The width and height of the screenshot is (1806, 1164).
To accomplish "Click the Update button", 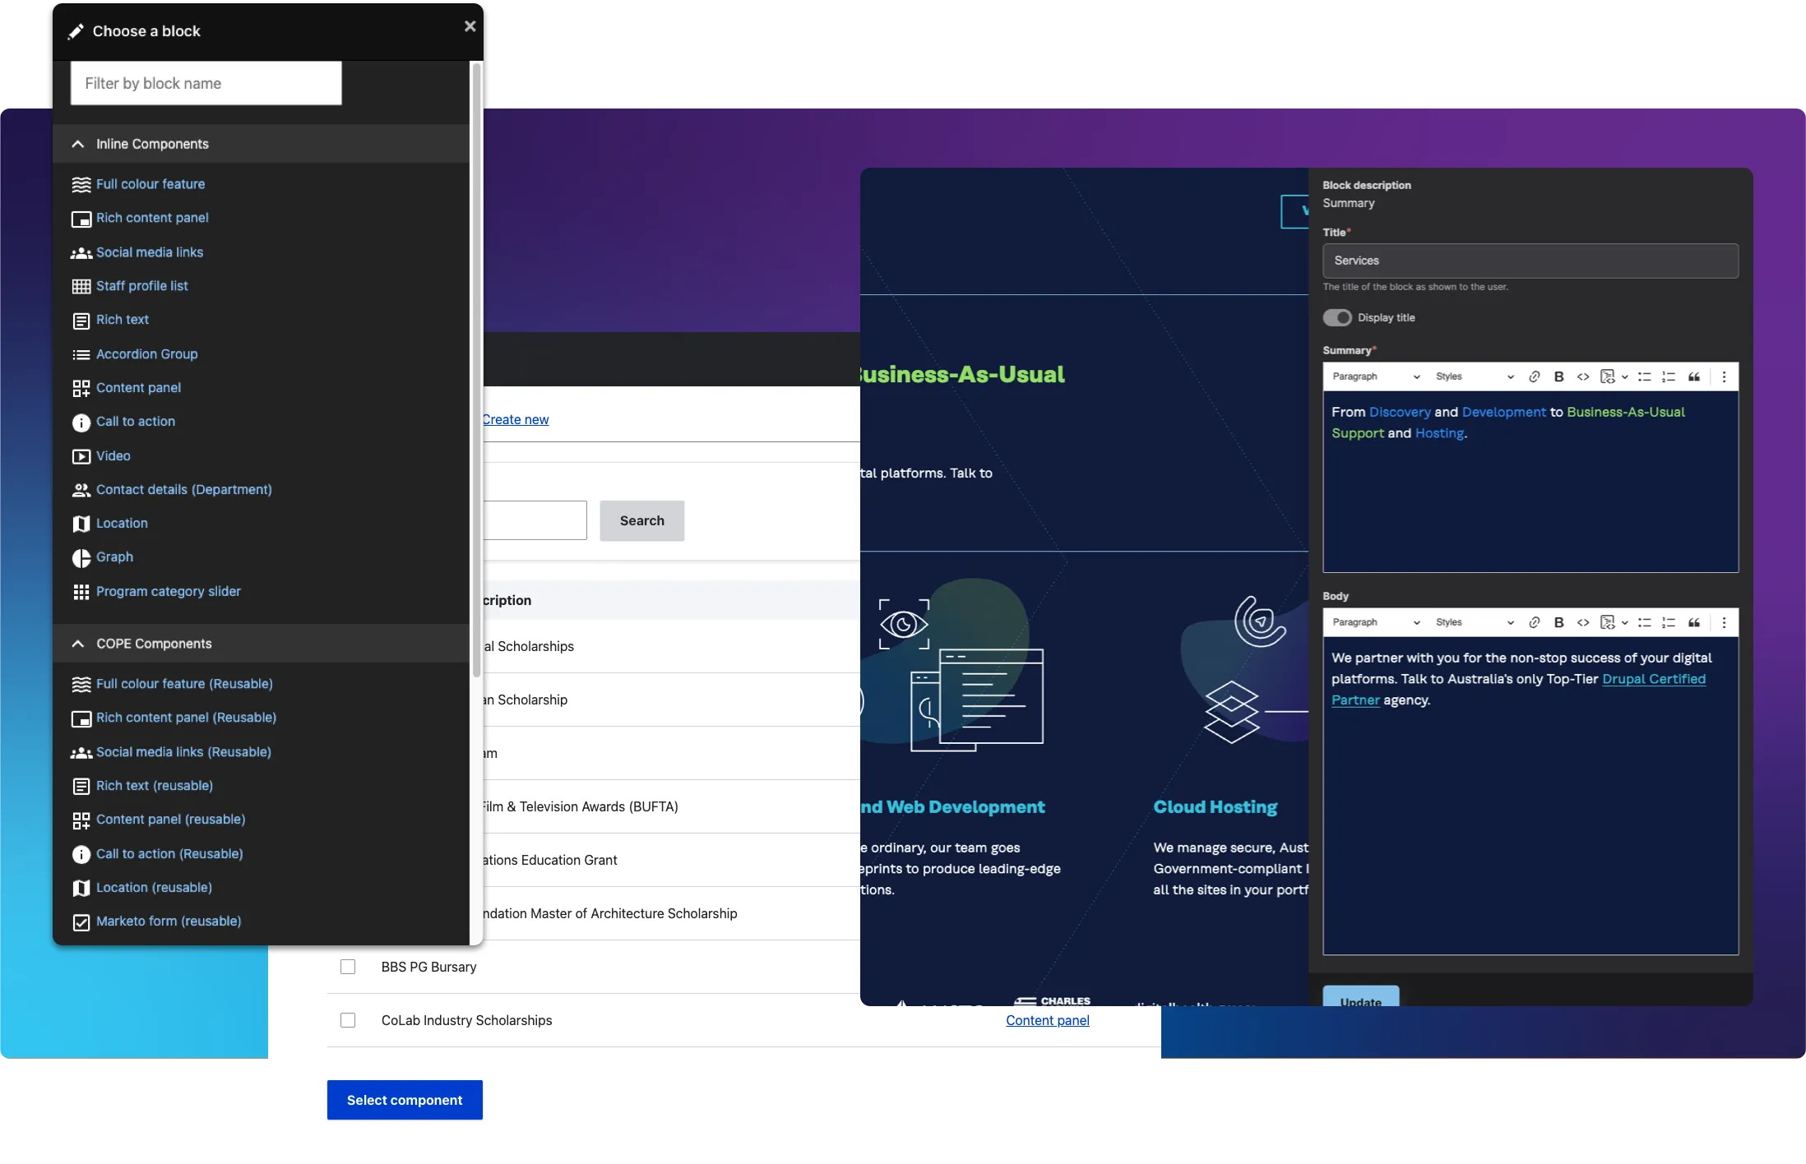I will [x=1361, y=996].
